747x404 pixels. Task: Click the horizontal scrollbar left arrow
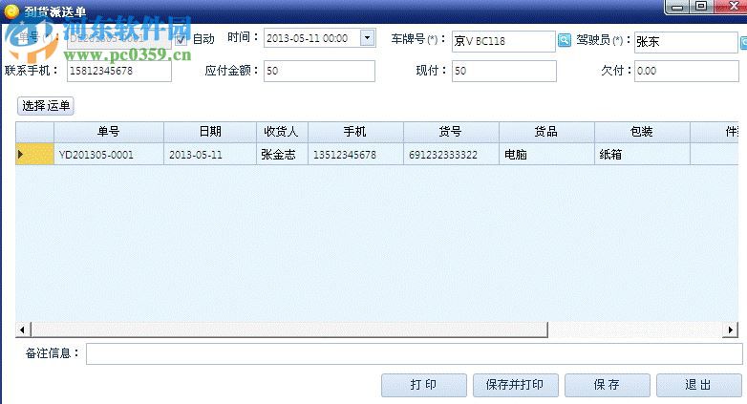22,330
